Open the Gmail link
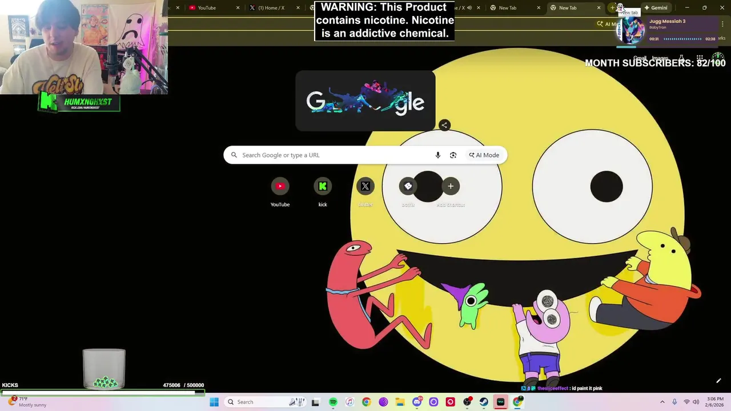This screenshot has height=411, width=731. coord(640,58)
